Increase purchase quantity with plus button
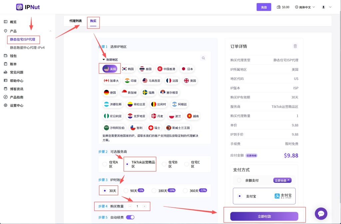 144,206
